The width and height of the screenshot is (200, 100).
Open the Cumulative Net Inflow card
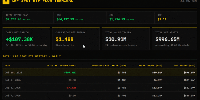76,39
